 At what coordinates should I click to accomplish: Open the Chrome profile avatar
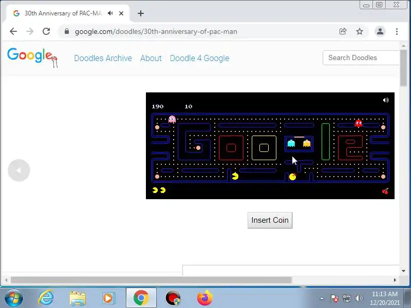pyautogui.click(x=380, y=31)
